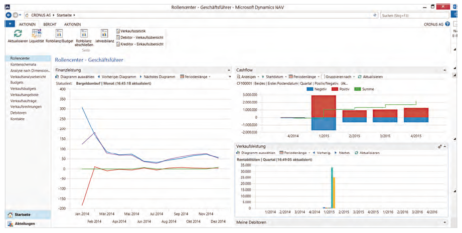
Task: Click Vorherig. in Verkaufsleistung toolbar
Action: pos(322,153)
